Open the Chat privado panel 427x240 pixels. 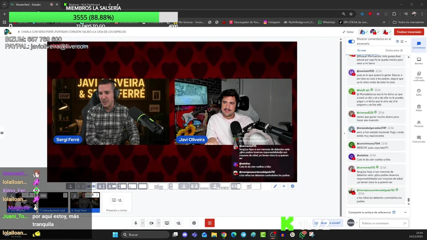point(419,139)
